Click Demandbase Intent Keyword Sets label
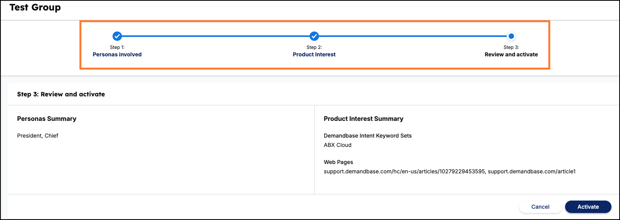This screenshot has width=620, height=220. pyautogui.click(x=368, y=136)
